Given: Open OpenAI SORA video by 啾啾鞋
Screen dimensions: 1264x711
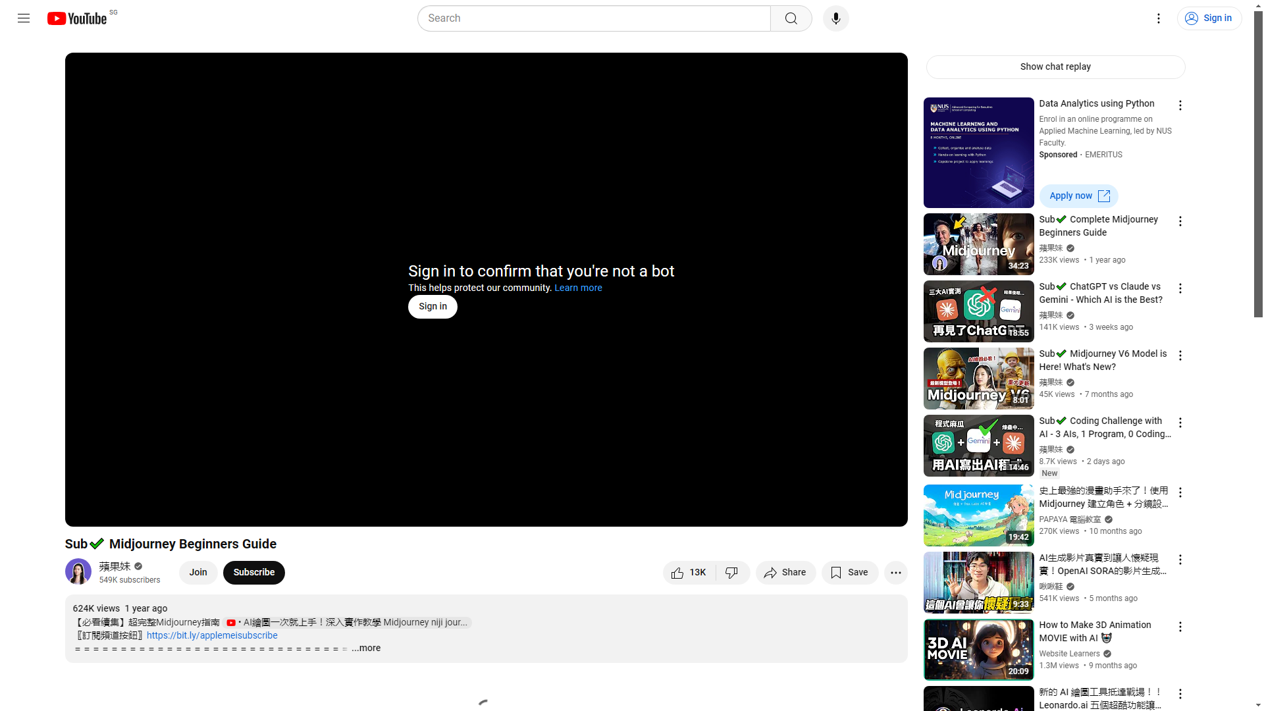Looking at the screenshot, I should click(x=978, y=583).
